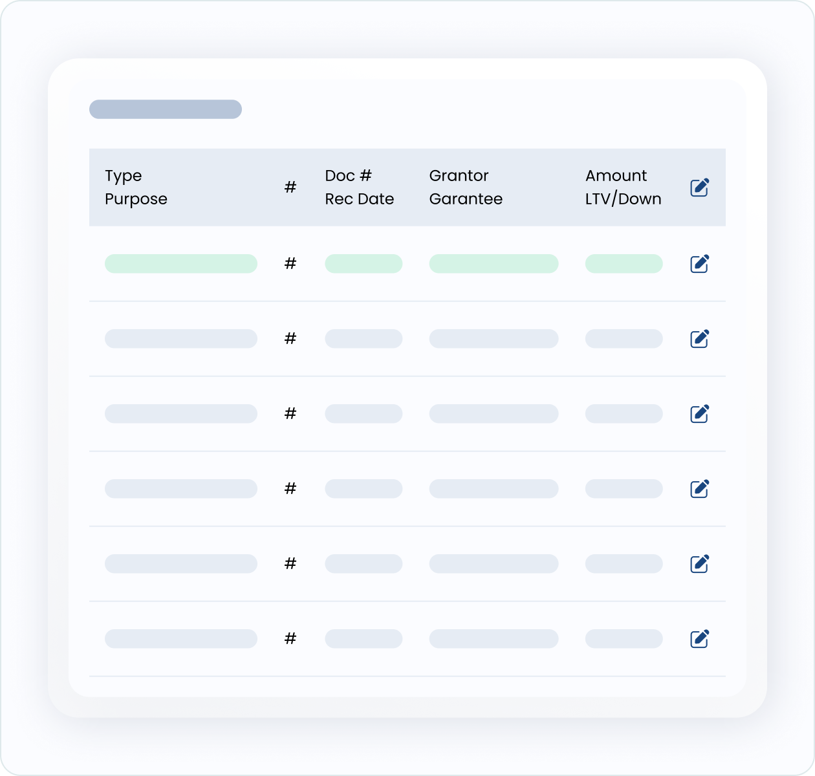Image resolution: width=815 pixels, height=776 pixels.
Task: Click the # column header
Action: point(290,188)
